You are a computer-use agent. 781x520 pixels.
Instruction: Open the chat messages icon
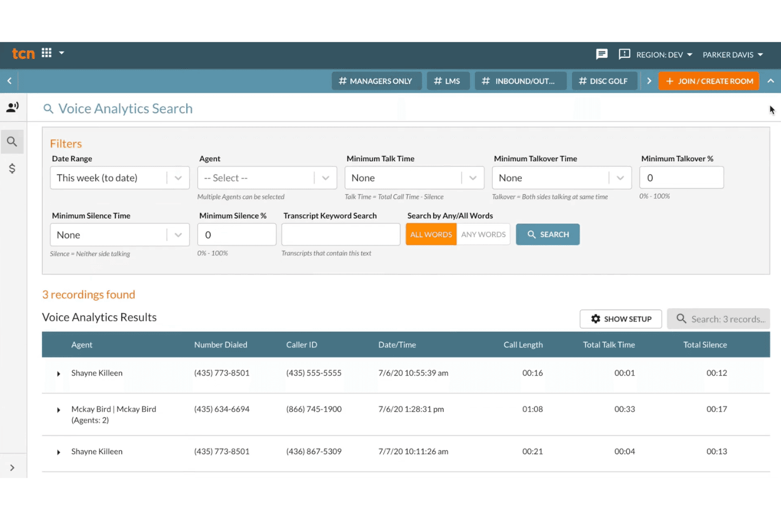tap(602, 54)
